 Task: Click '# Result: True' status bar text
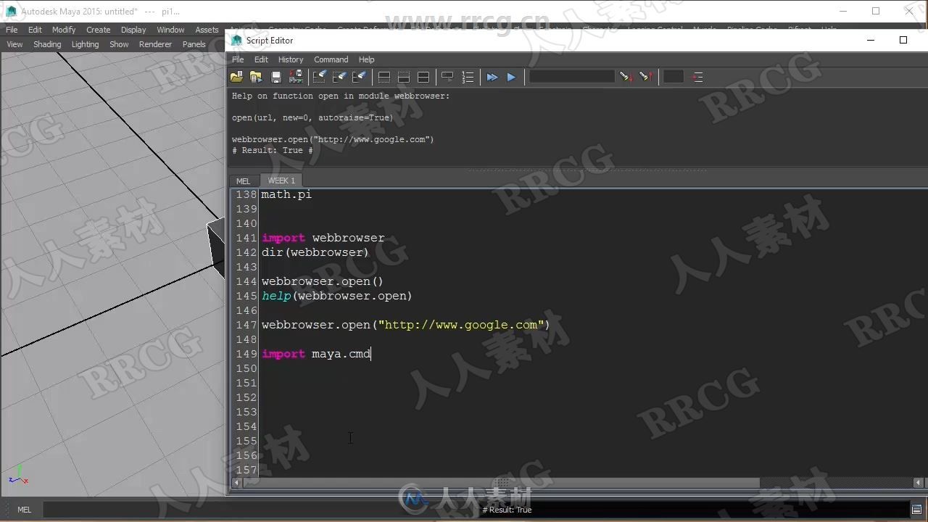tap(507, 510)
